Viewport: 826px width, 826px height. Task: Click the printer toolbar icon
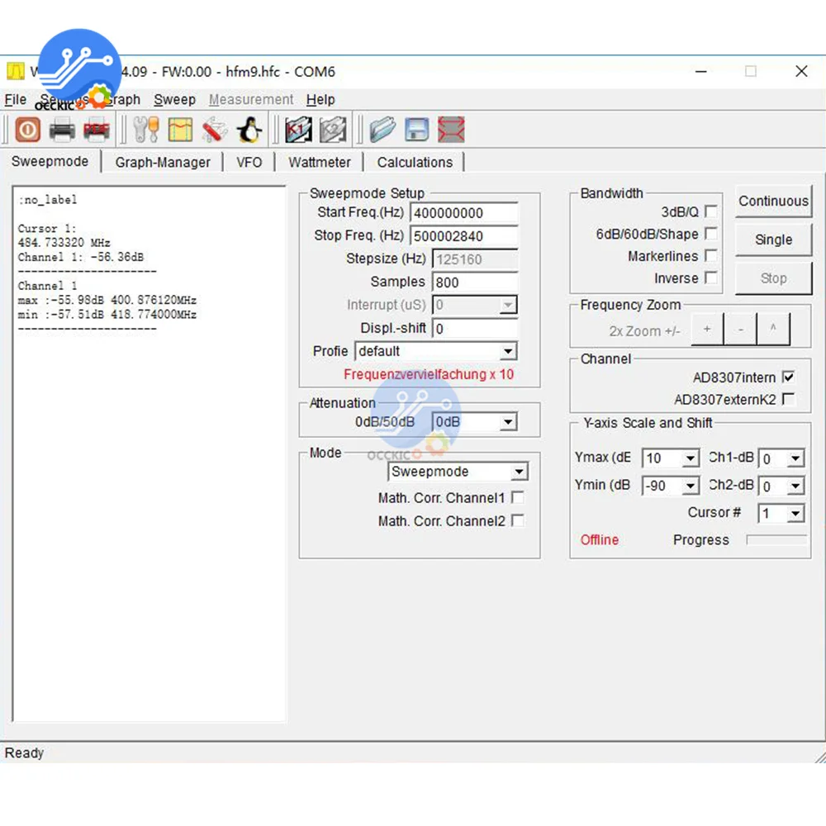[62, 130]
